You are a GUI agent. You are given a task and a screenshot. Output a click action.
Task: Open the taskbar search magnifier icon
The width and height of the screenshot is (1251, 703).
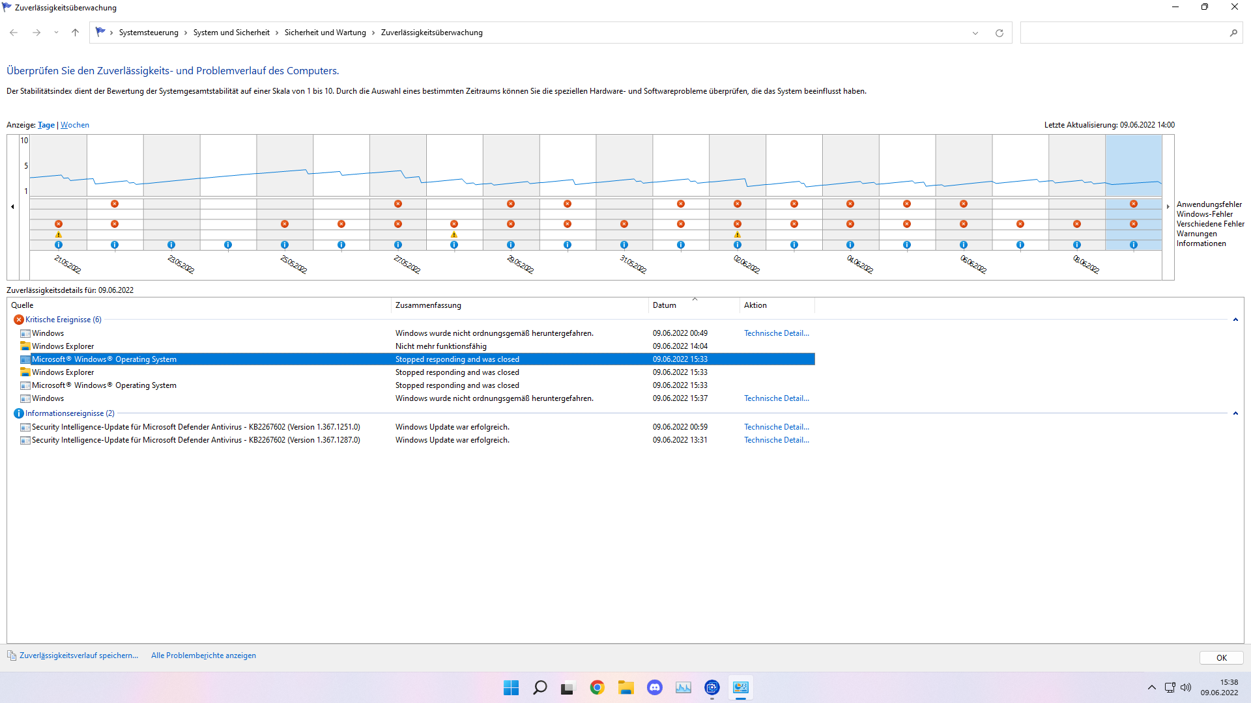click(x=539, y=687)
